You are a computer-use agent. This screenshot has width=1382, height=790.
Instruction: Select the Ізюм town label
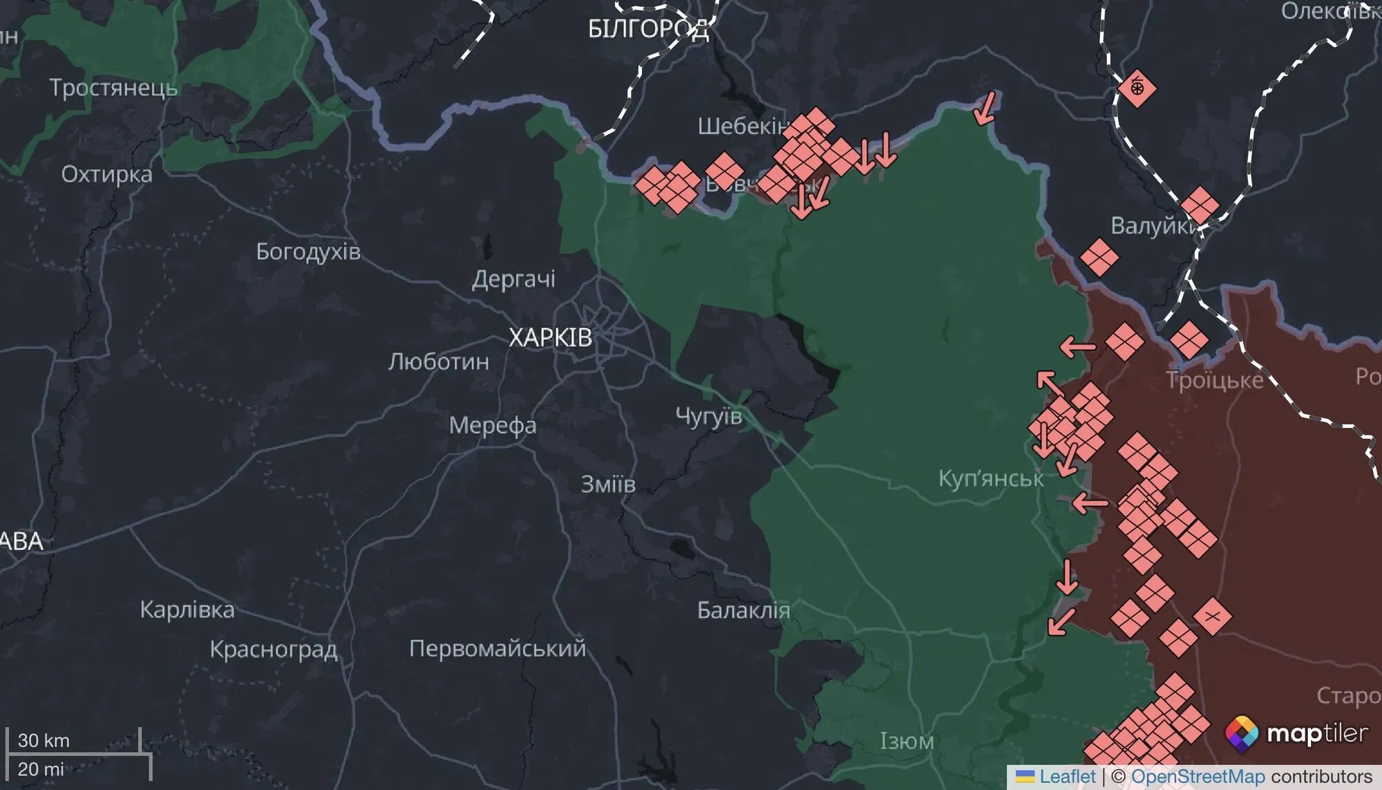pos(907,742)
